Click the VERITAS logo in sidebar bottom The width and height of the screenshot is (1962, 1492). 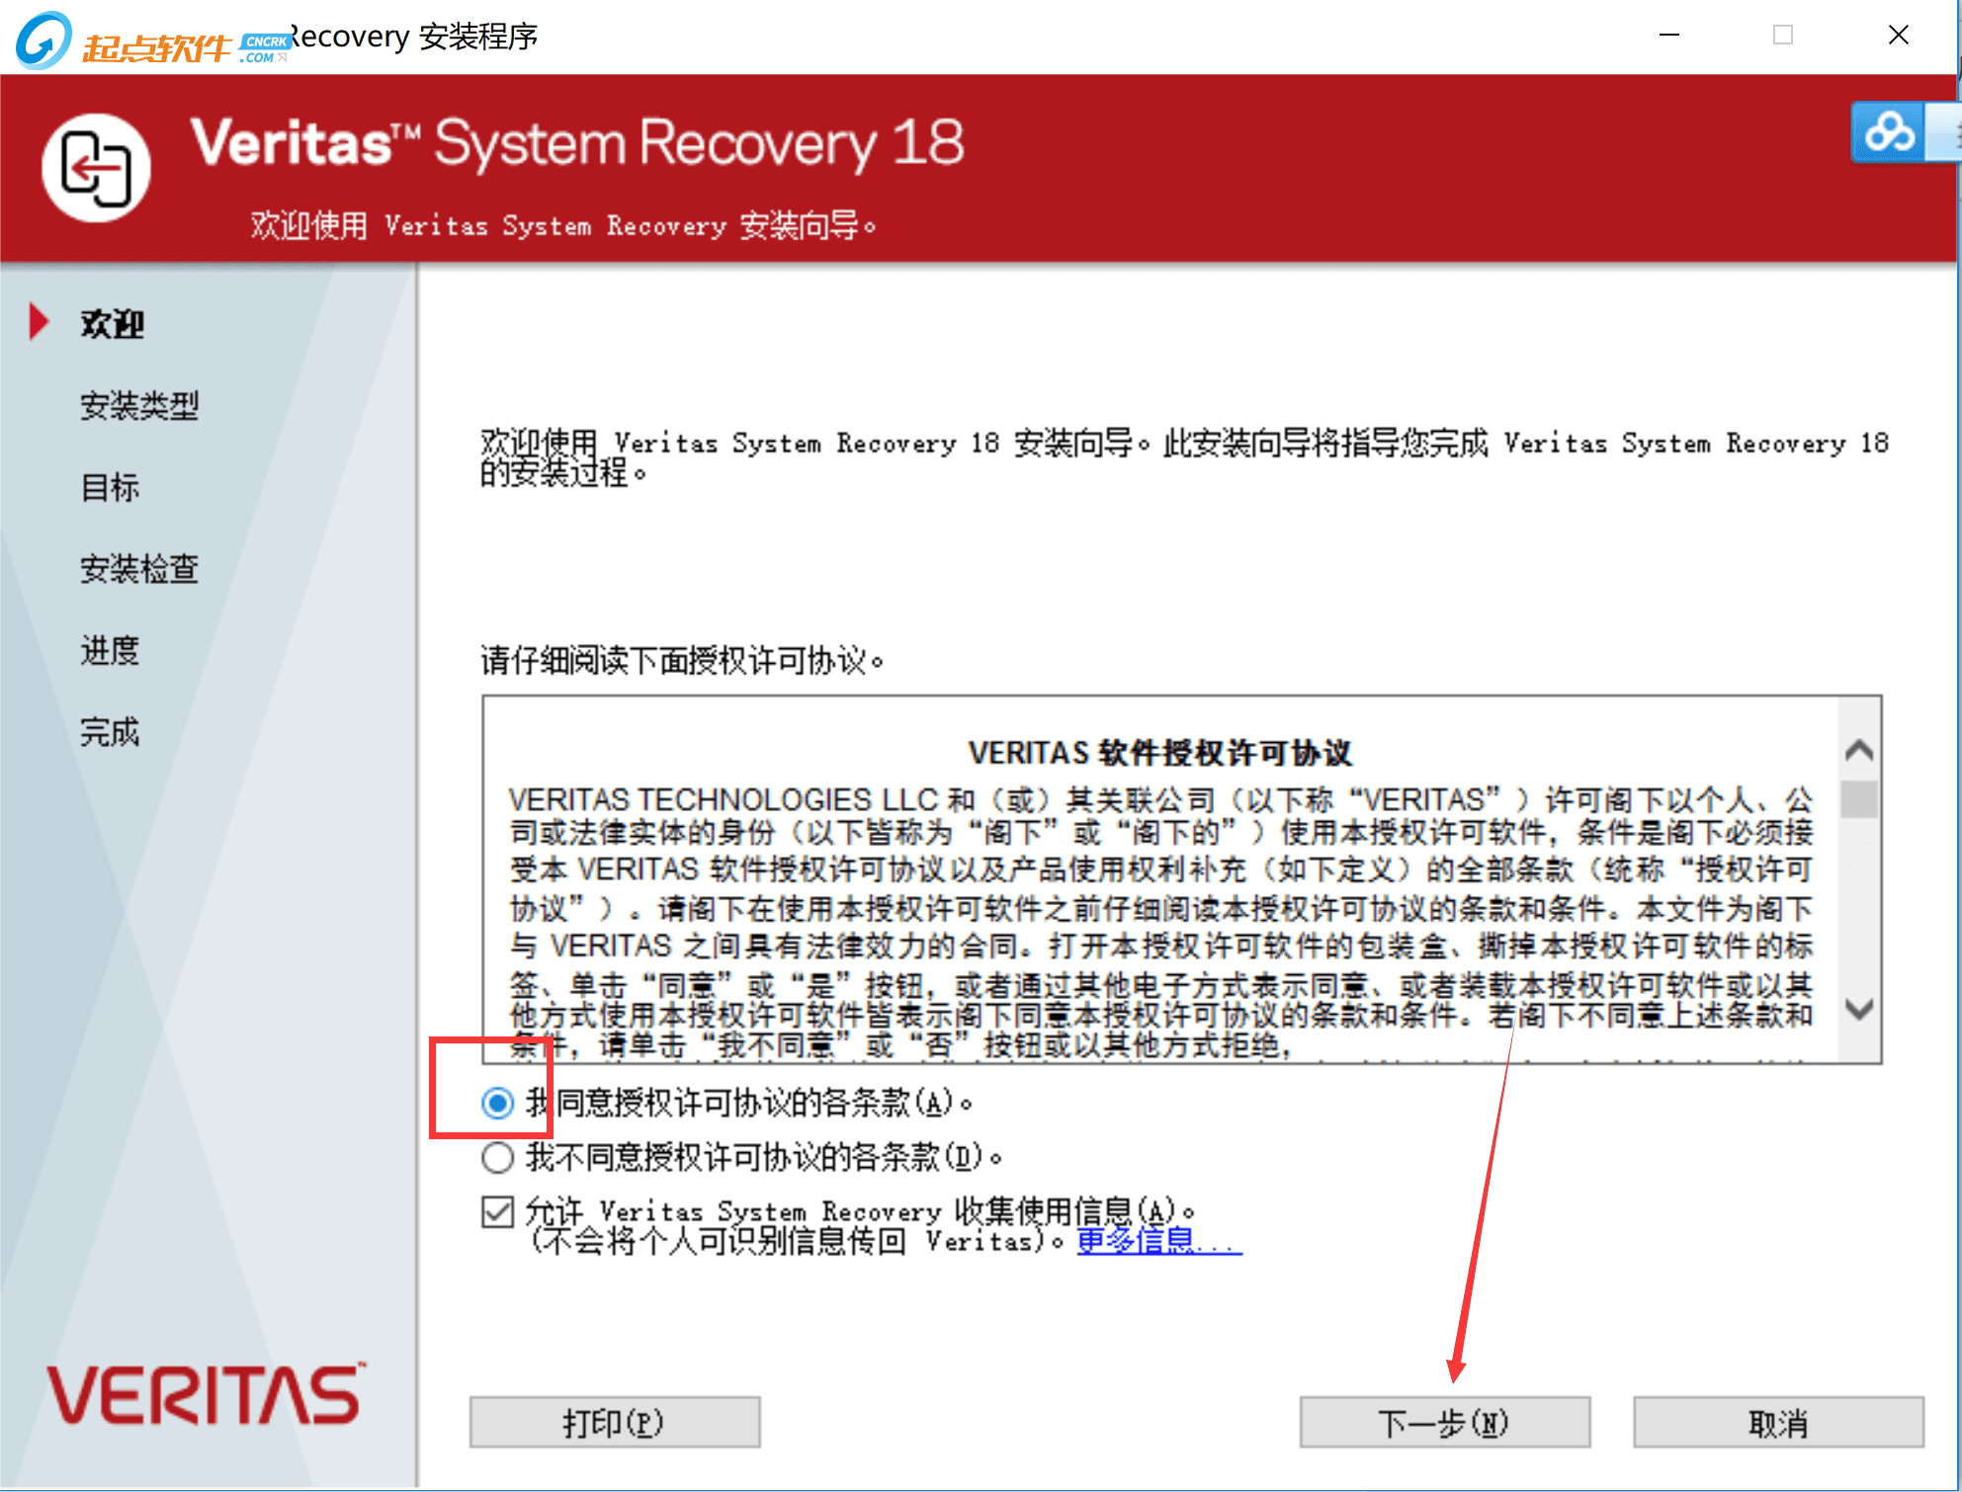(x=205, y=1394)
